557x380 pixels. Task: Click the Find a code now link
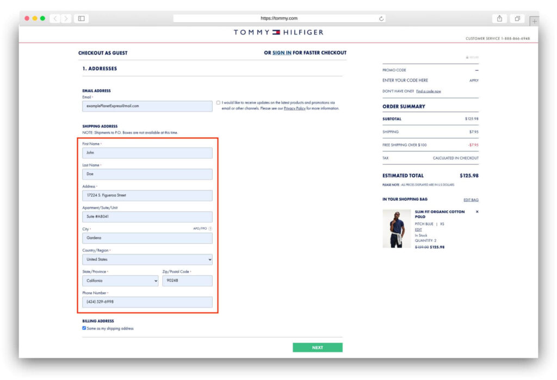point(429,91)
